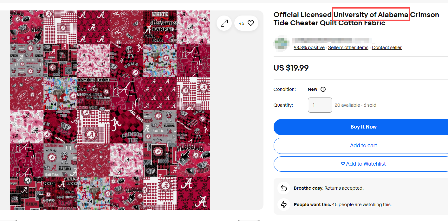Click the 20 available 6 sold text
Image resolution: width=448 pixels, height=221 pixels.
355,105
